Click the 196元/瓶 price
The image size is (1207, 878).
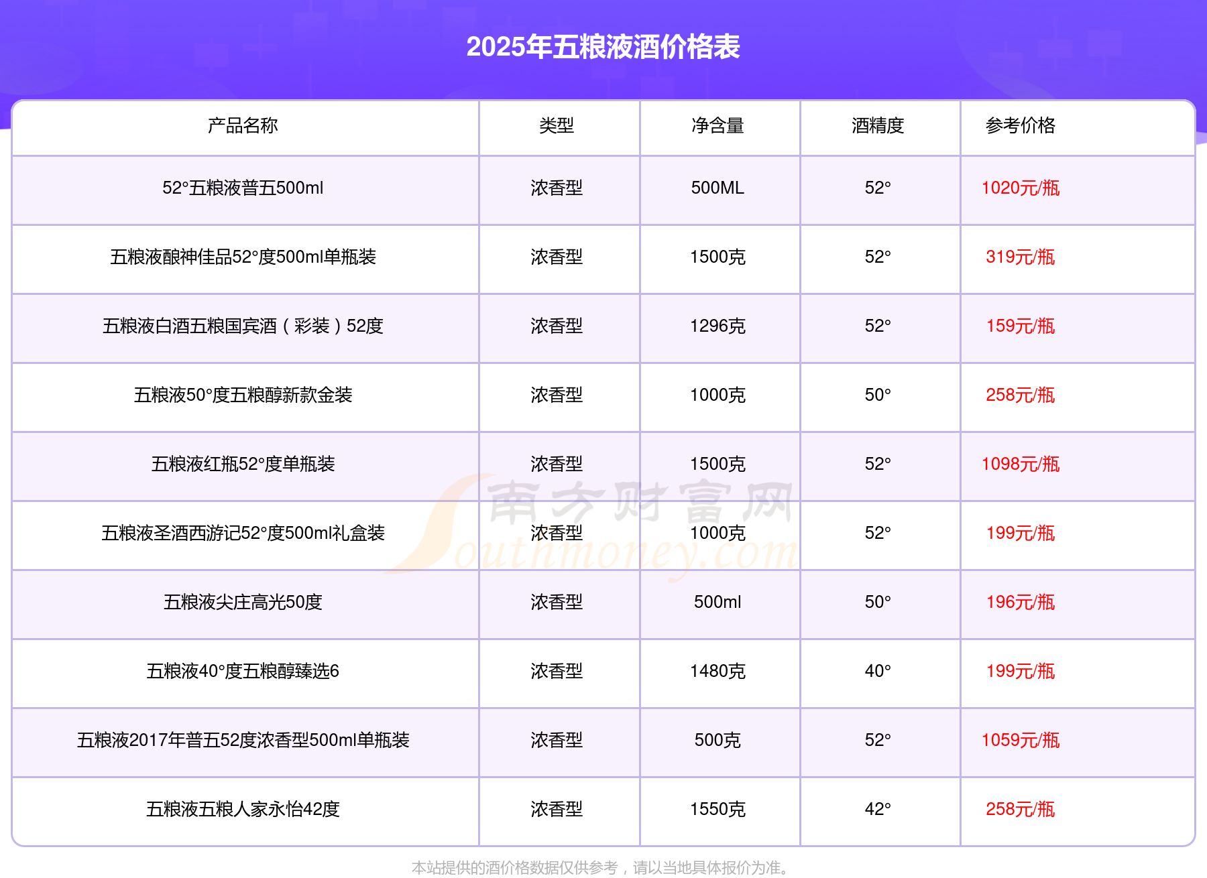(x=1021, y=602)
